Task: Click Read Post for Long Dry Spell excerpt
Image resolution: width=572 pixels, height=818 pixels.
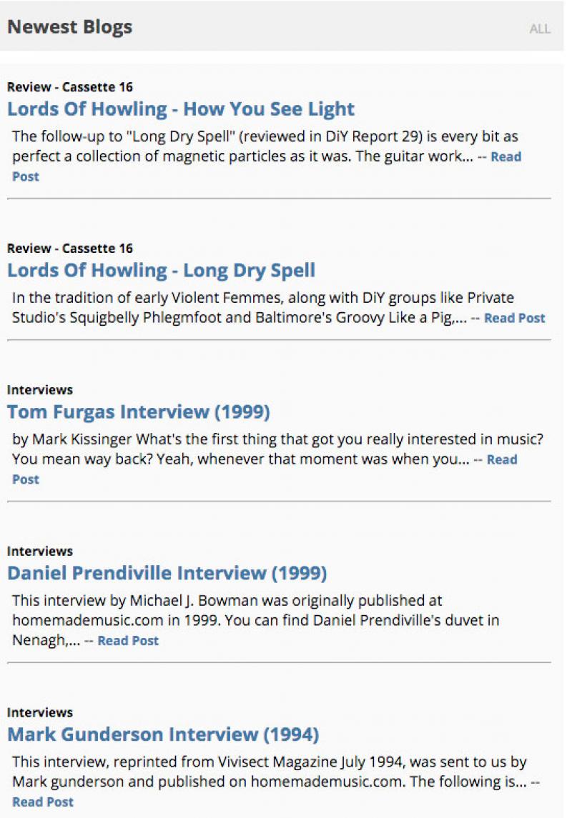Action: pos(514,319)
